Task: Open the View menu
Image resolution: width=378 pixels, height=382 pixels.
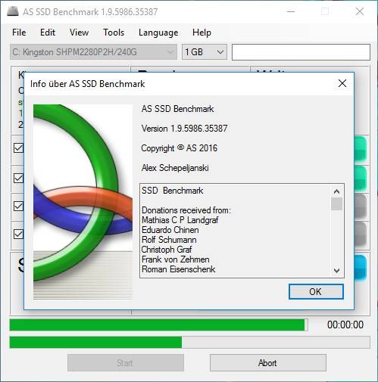Action: pos(79,33)
